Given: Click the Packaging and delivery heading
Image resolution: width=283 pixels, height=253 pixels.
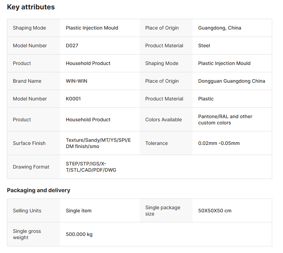Looking at the screenshot, I should [39, 190].
